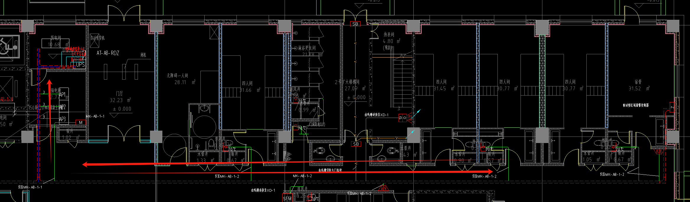Click the 32.23 ㎡ area value
The image size is (690, 202).
(120, 100)
